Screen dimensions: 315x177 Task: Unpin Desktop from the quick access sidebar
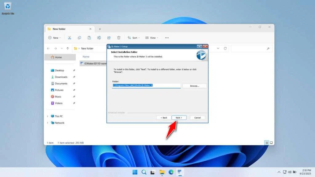[74, 70]
